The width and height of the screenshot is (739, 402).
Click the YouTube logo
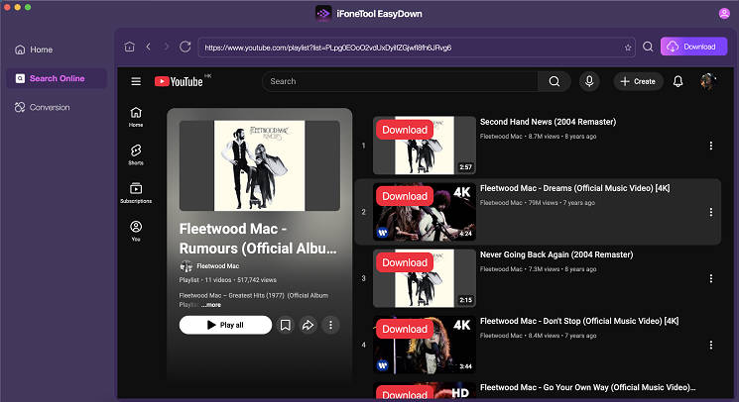pos(180,81)
